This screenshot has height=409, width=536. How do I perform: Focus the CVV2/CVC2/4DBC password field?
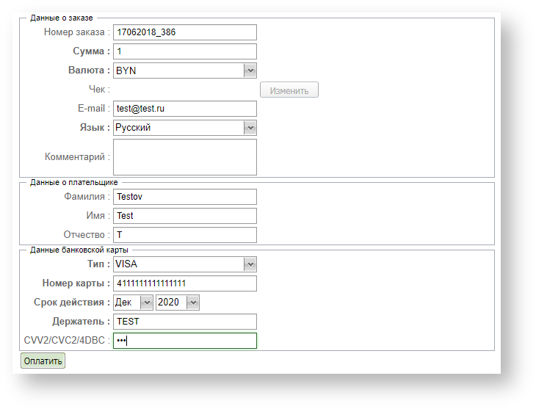point(184,341)
